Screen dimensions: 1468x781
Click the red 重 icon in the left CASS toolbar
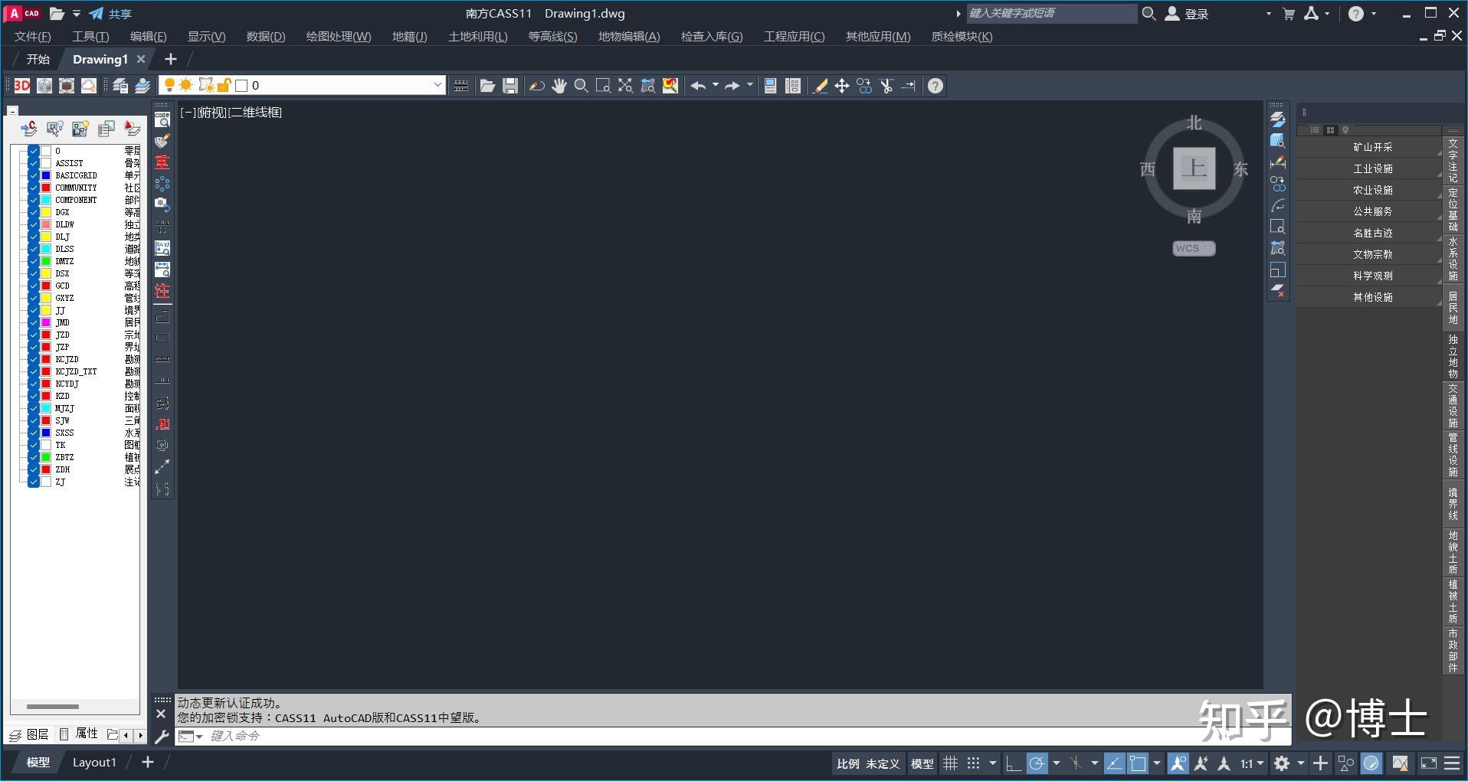tap(161, 162)
